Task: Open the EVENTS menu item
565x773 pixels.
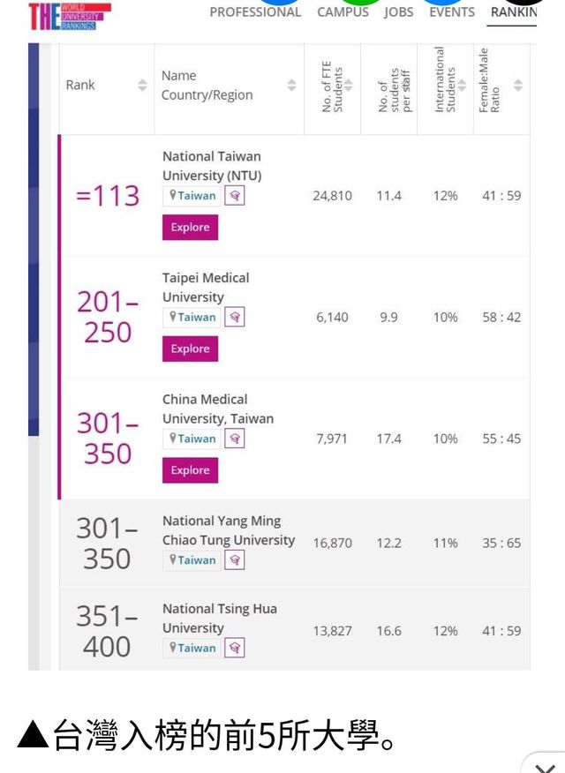Action: tap(452, 12)
